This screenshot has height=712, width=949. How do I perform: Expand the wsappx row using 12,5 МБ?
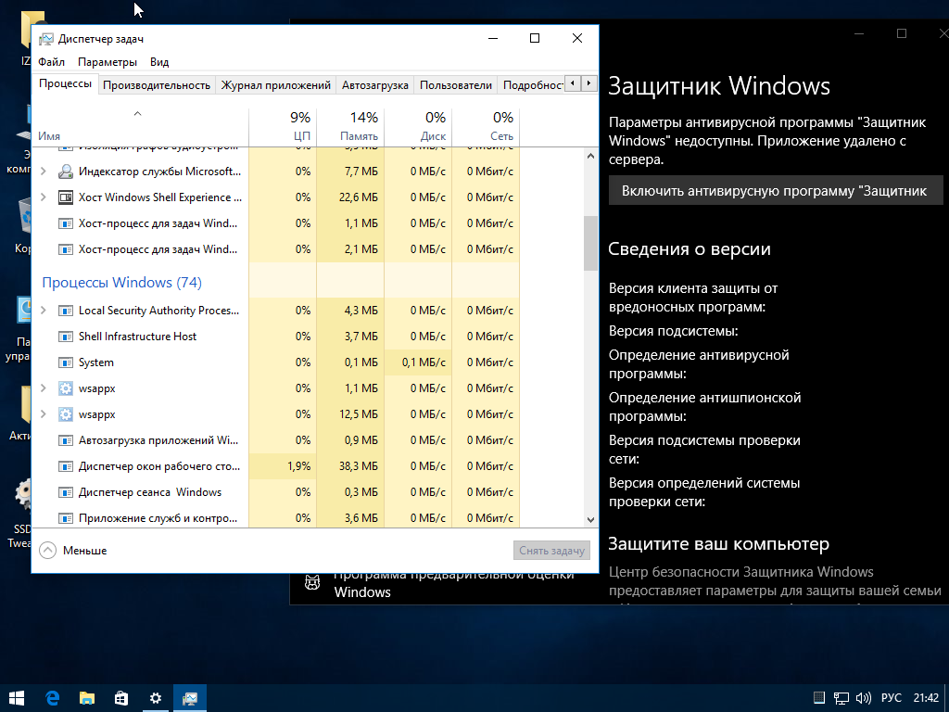tap(43, 414)
